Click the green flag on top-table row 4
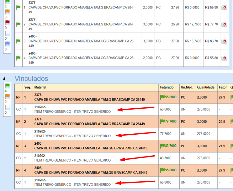 [x=18, y=58]
